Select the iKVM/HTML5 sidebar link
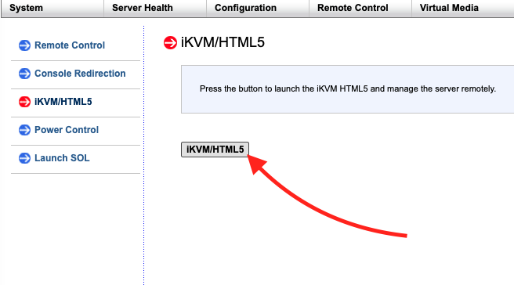The height and width of the screenshot is (285, 514). [63, 102]
